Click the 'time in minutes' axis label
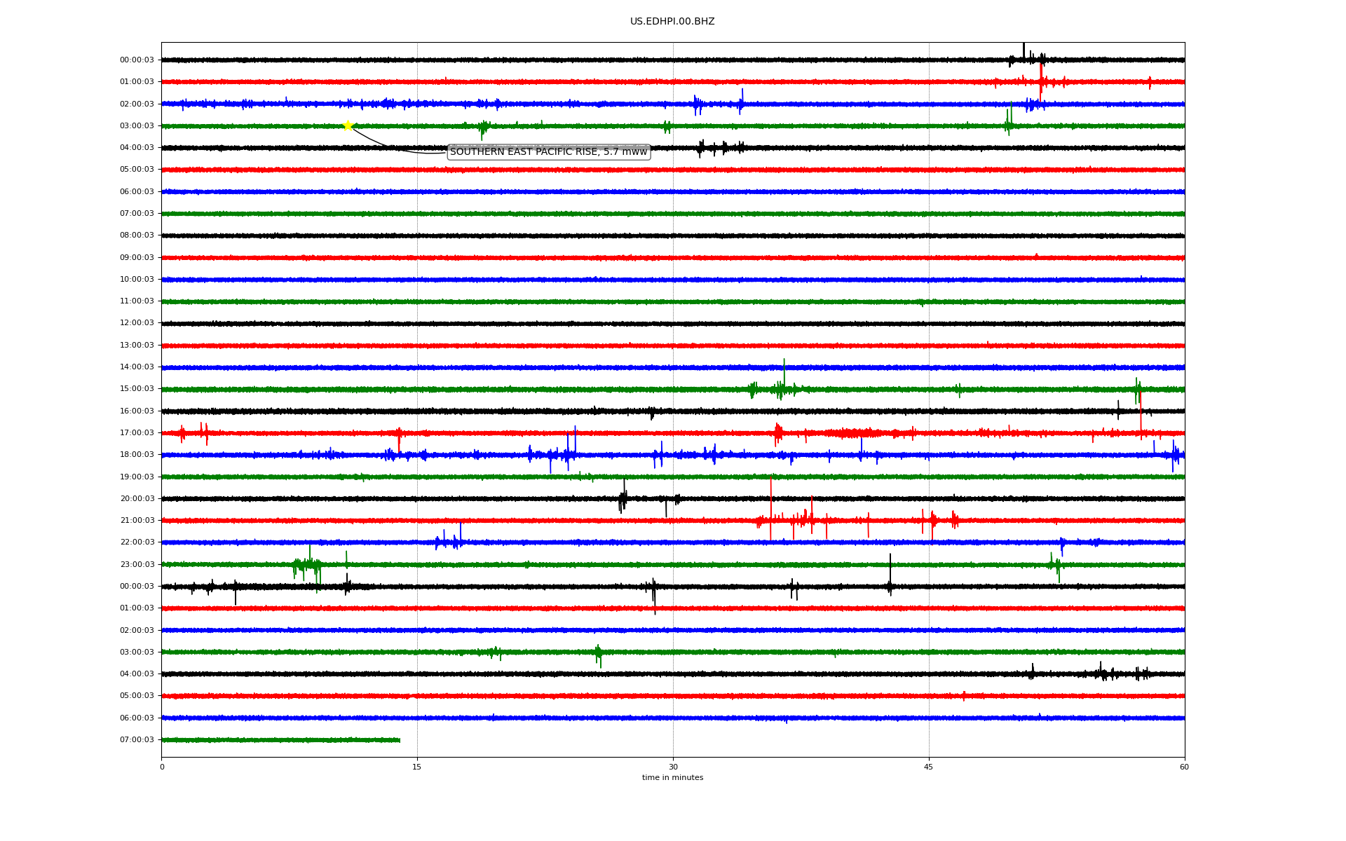1346x841 pixels. pyautogui.click(x=672, y=778)
